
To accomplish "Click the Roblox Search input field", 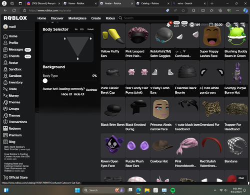I will (148, 18).
